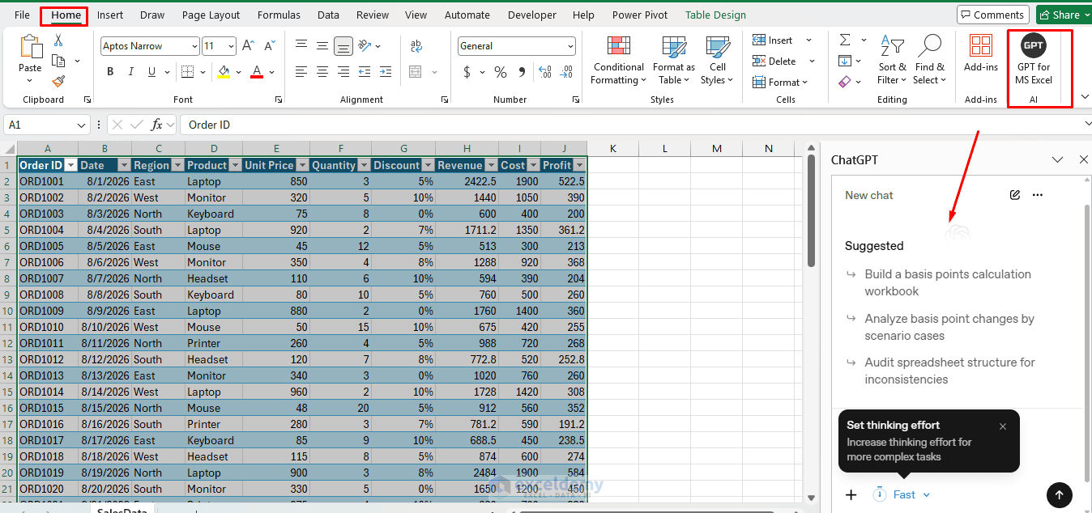This screenshot has height=513, width=1092.
Task: Apply Accounting dollar format
Action: (x=467, y=72)
